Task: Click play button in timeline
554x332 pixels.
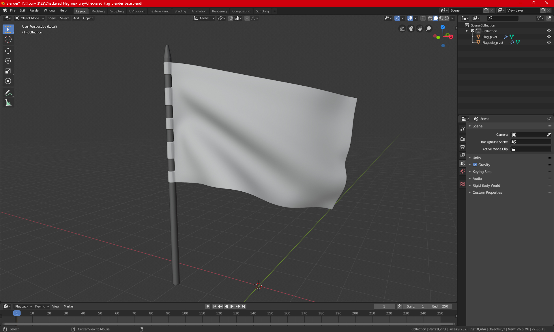Action: (x=231, y=306)
